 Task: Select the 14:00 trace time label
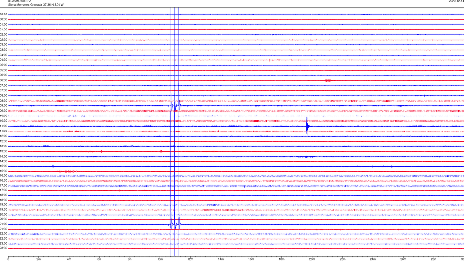click(4, 156)
